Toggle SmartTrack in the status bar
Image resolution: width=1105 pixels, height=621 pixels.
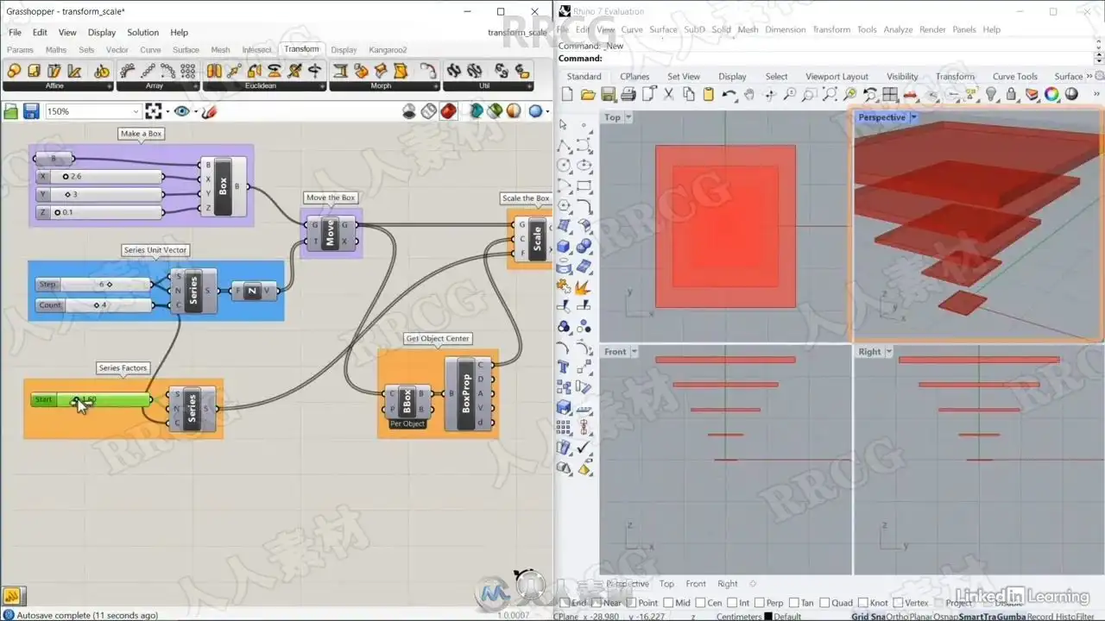[x=978, y=616]
